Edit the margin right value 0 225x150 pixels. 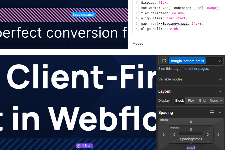(x=218, y=135)
